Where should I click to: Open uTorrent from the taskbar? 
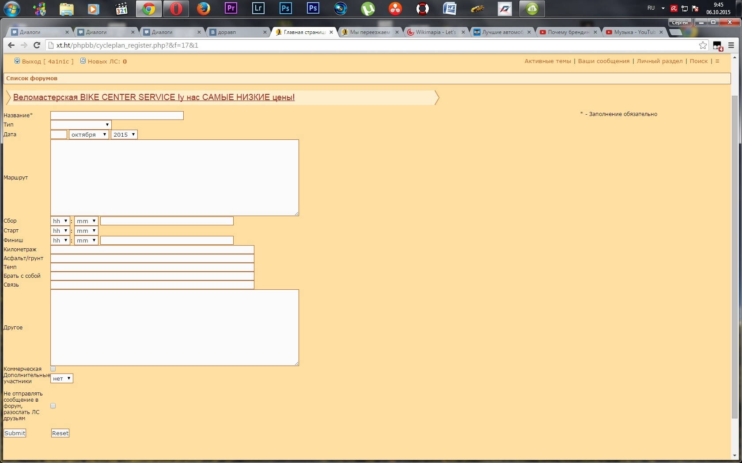(x=367, y=9)
